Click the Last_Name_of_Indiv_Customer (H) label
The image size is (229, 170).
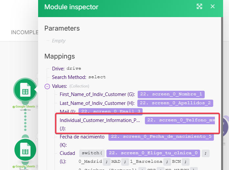pos(97,103)
